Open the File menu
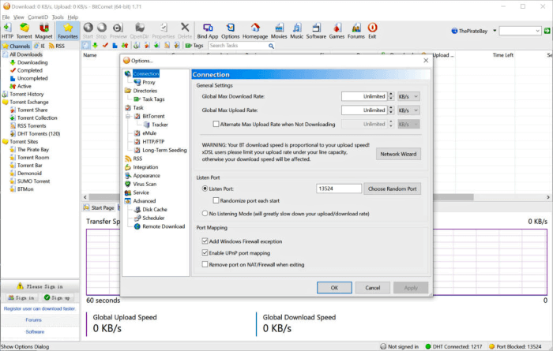The width and height of the screenshot is (553, 351). pyautogui.click(x=6, y=17)
